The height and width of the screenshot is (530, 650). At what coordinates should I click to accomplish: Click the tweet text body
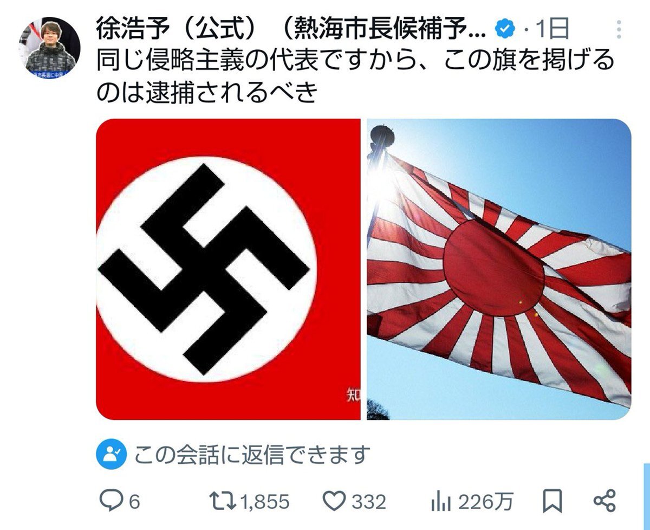pos(355,77)
